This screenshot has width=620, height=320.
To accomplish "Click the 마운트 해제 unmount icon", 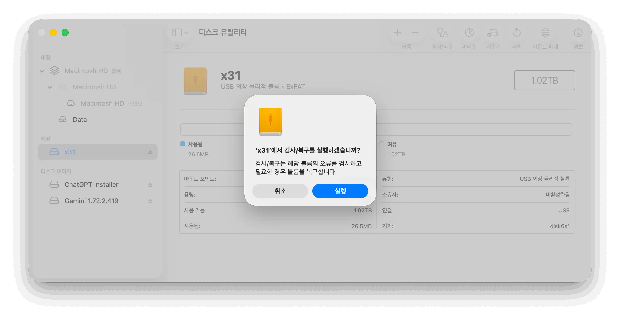I will (545, 33).
